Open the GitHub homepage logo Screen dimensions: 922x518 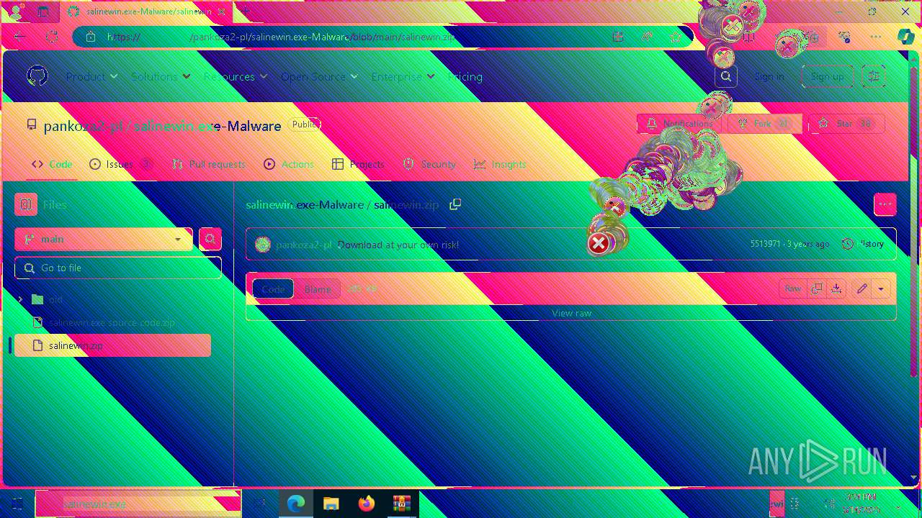pyautogui.click(x=37, y=76)
